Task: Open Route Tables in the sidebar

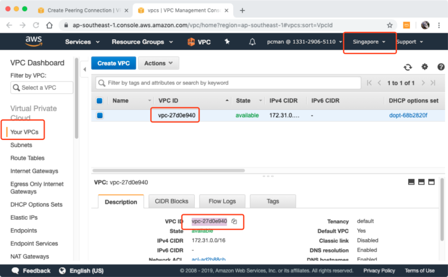Action: point(28,158)
